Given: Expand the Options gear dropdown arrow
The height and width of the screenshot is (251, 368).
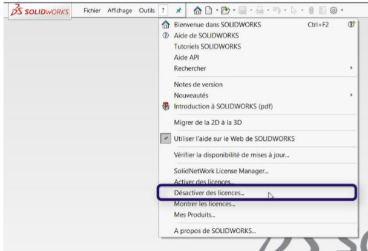Looking at the screenshot, I should (342, 10).
